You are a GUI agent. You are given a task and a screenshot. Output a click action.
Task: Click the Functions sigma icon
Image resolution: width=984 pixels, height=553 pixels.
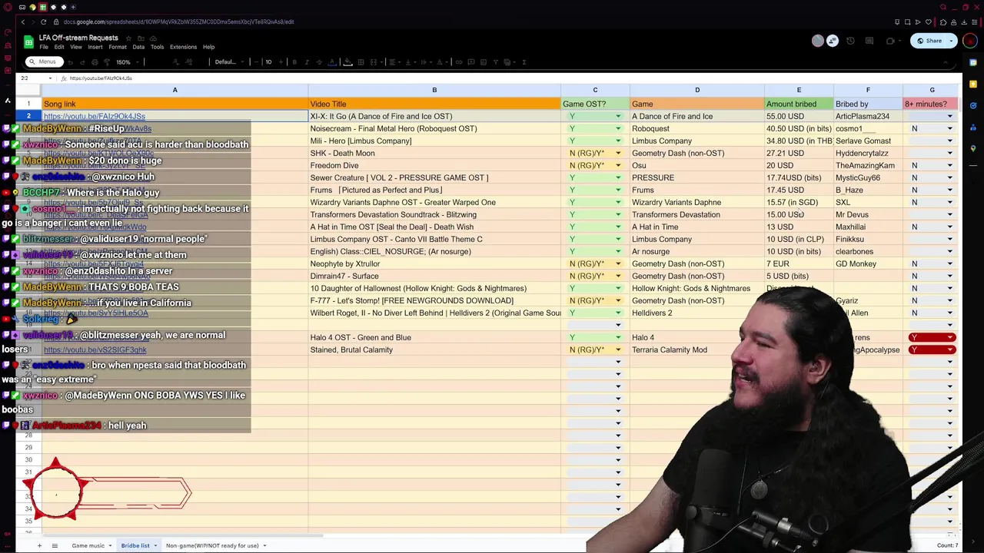coord(524,62)
